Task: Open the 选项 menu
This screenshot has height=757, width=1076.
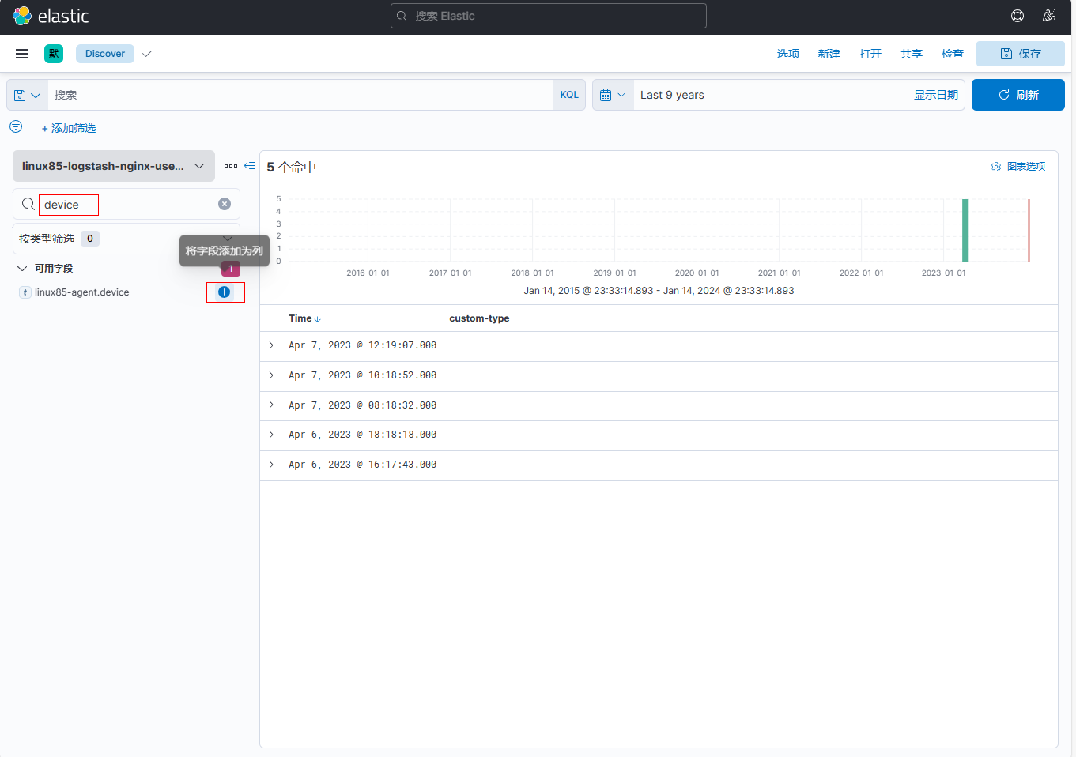Action: pos(787,54)
